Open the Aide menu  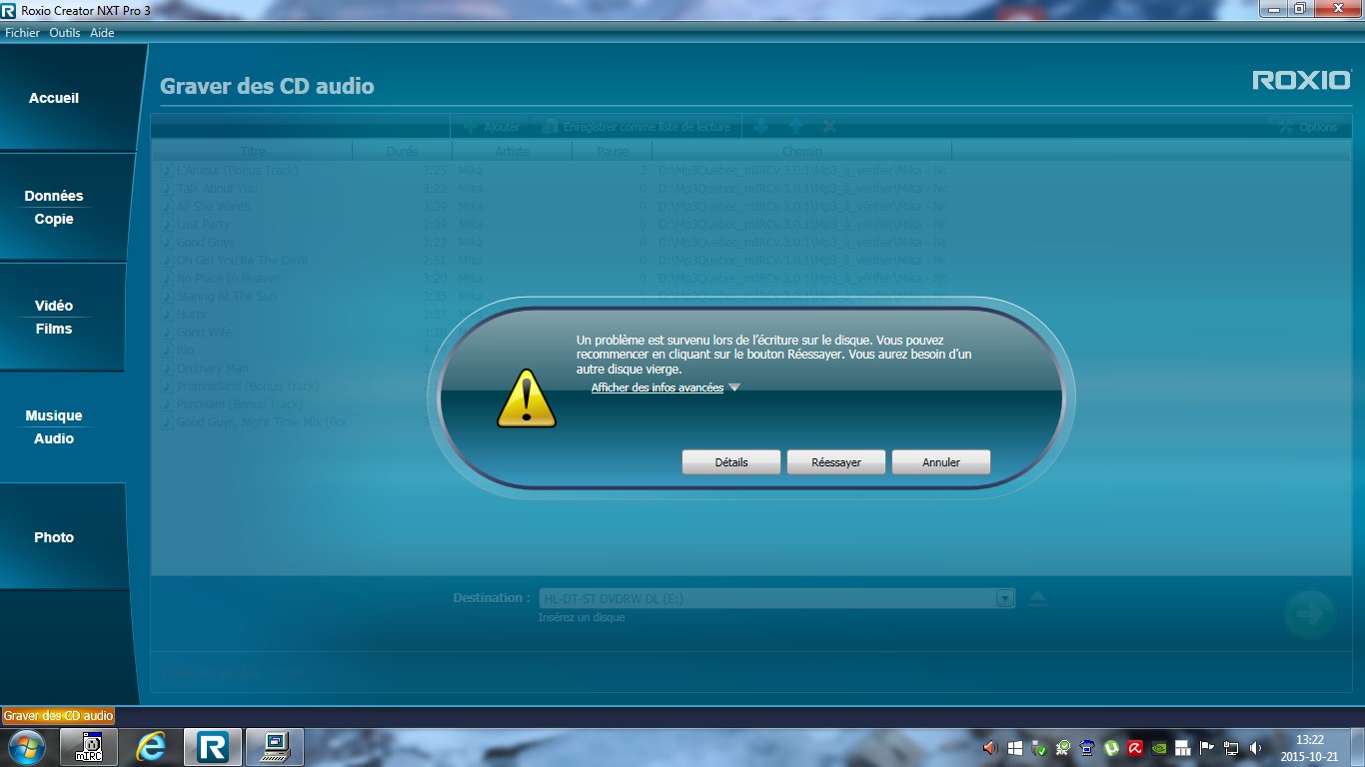tap(102, 33)
